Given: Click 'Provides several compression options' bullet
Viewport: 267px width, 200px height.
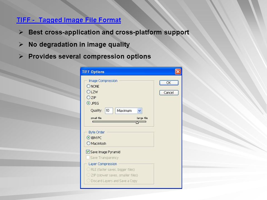Looking at the screenshot, I should point(90,56).
